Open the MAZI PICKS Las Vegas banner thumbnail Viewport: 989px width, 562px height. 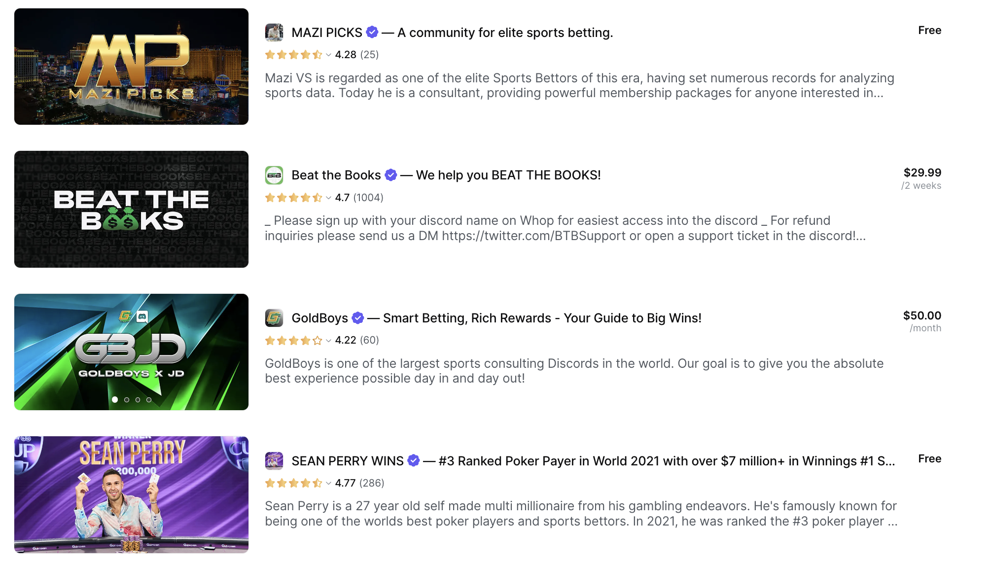[x=131, y=67]
